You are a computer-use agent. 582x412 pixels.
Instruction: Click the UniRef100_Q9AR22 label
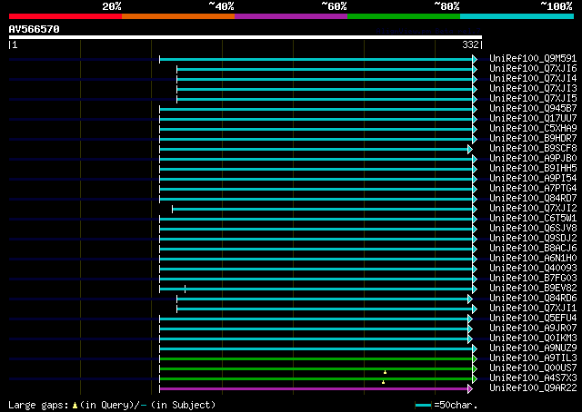point(533,387)
